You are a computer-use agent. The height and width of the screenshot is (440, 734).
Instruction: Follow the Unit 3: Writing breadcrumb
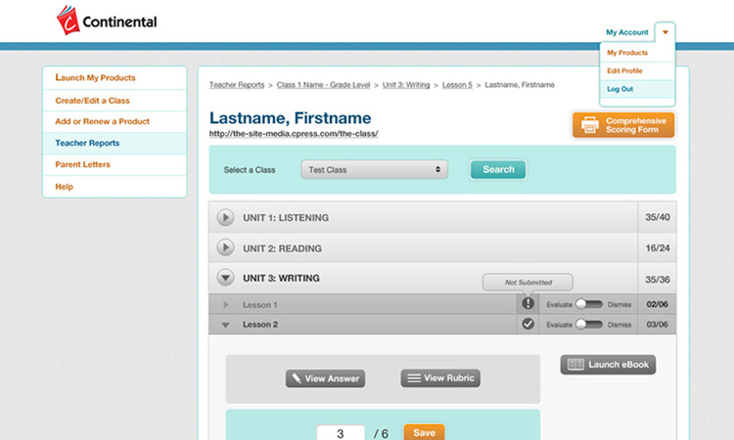(x=406, y=85)
